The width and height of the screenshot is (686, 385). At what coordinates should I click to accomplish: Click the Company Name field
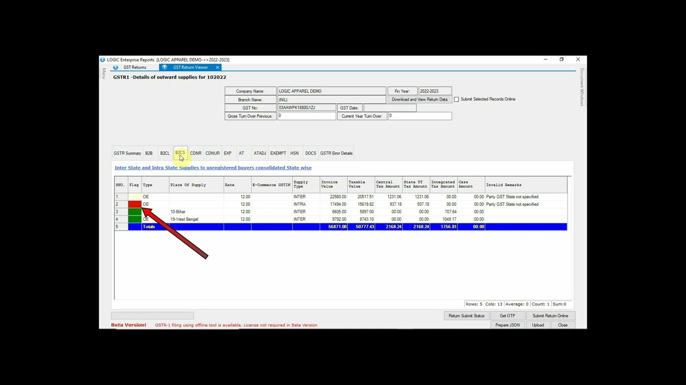coord(332,91)
